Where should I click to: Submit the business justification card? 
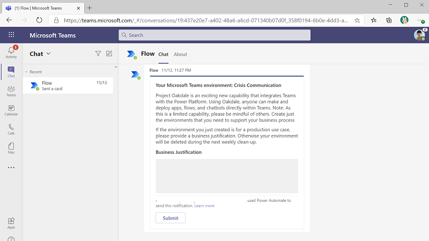171,218
